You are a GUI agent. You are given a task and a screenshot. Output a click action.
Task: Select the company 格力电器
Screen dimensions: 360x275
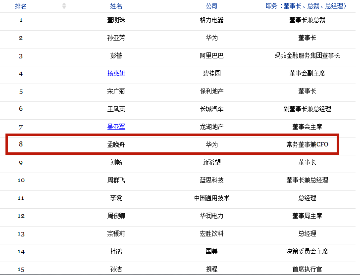[211, 20]
